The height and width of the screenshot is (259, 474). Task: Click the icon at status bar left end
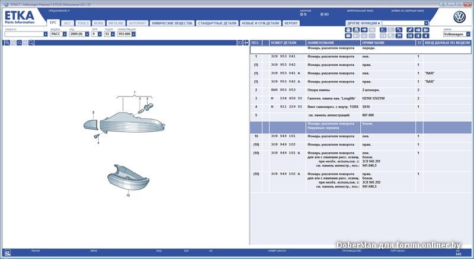(x=7, y=253)
